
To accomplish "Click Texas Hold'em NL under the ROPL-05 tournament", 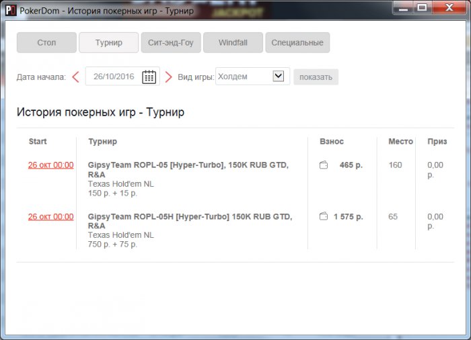I will tap(120, 183).
